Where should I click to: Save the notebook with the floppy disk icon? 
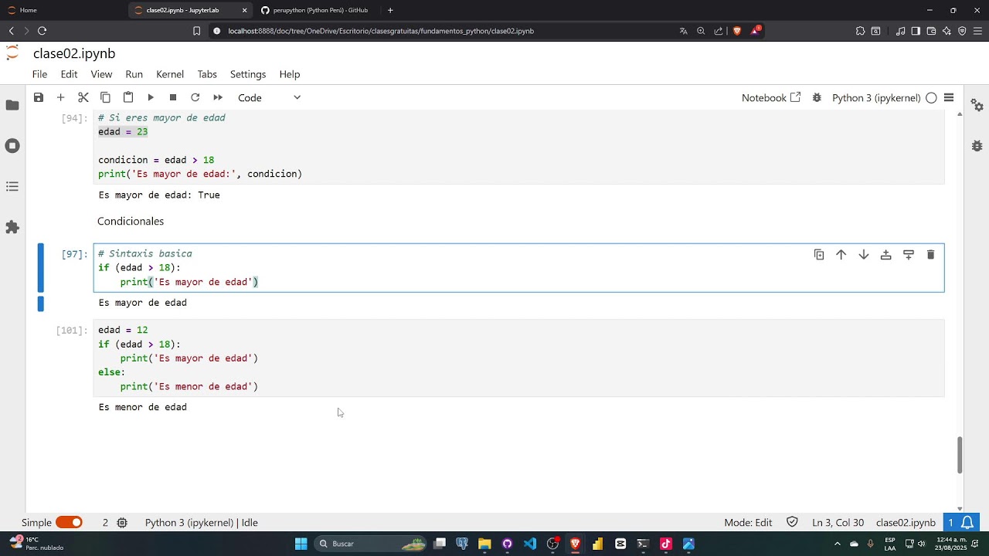[38, 97]
